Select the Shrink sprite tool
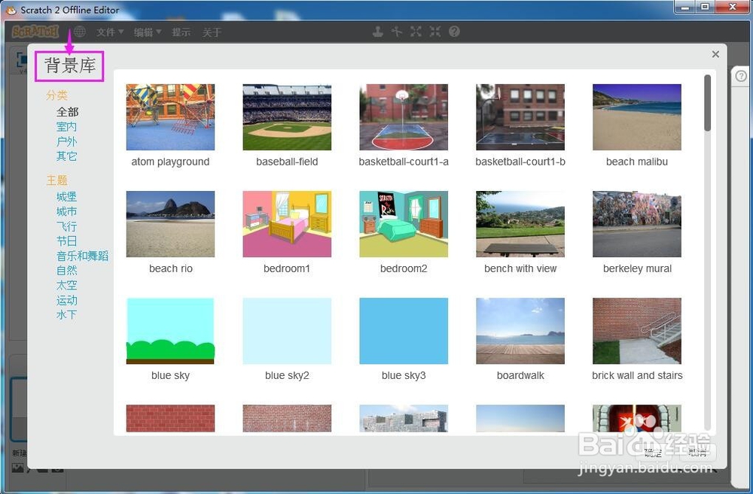Viewport: 753px width, 494px height. [x=435, y=32]
